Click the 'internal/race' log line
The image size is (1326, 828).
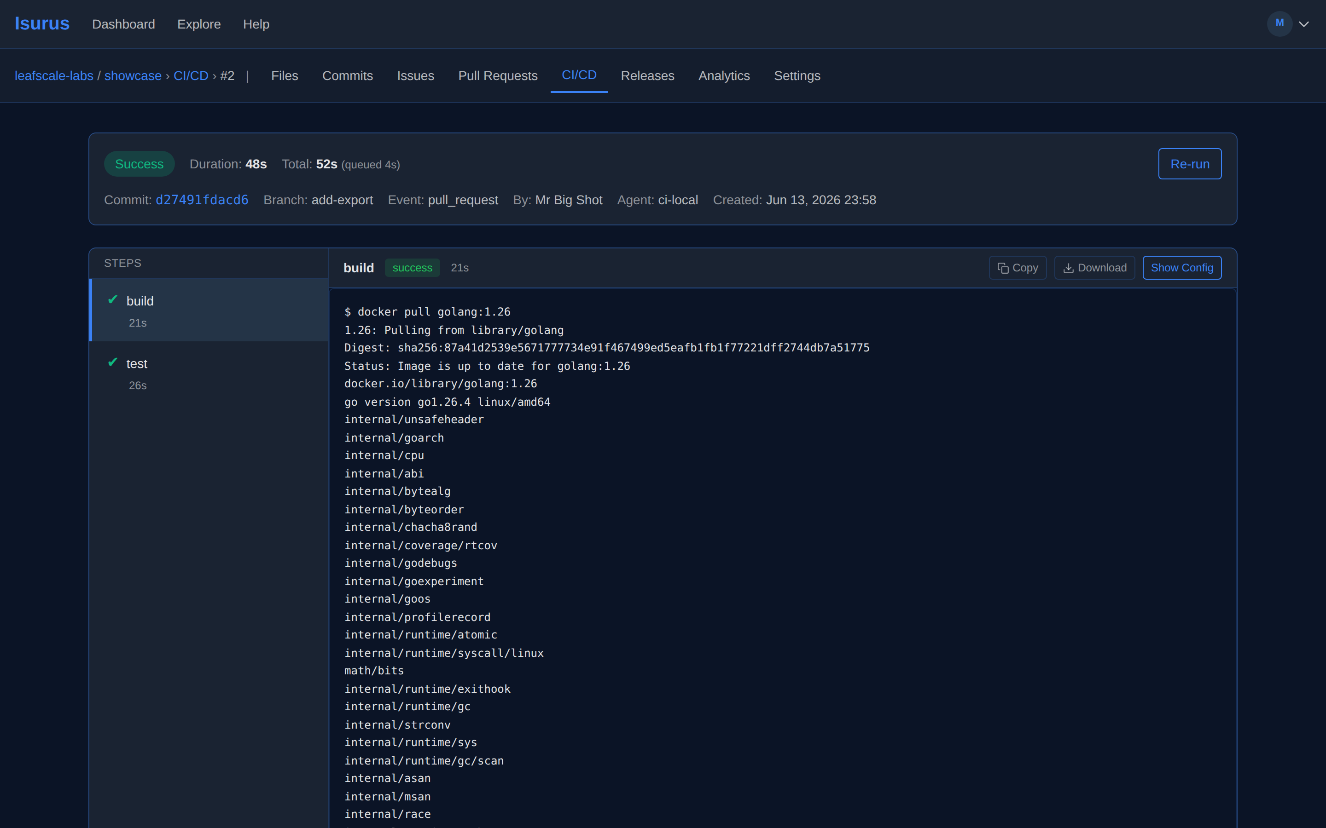pos(387,814)
